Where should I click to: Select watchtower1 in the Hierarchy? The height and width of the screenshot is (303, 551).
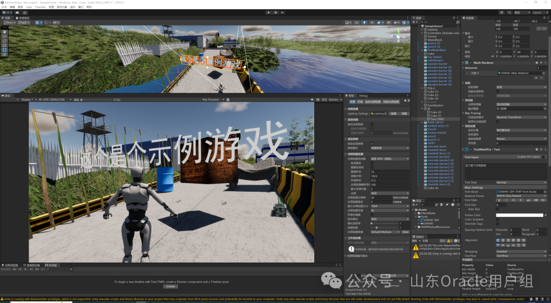tap(435, 61)
